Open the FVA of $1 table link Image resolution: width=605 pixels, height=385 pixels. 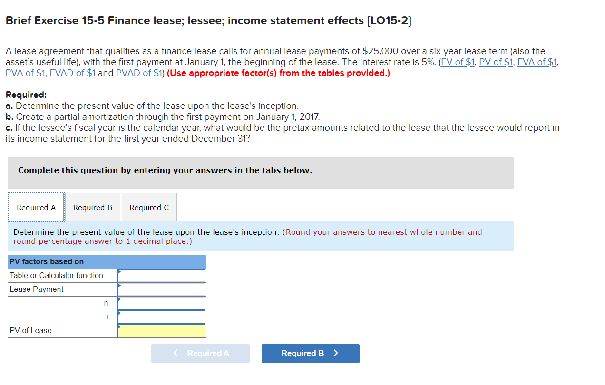click(537, 62)
